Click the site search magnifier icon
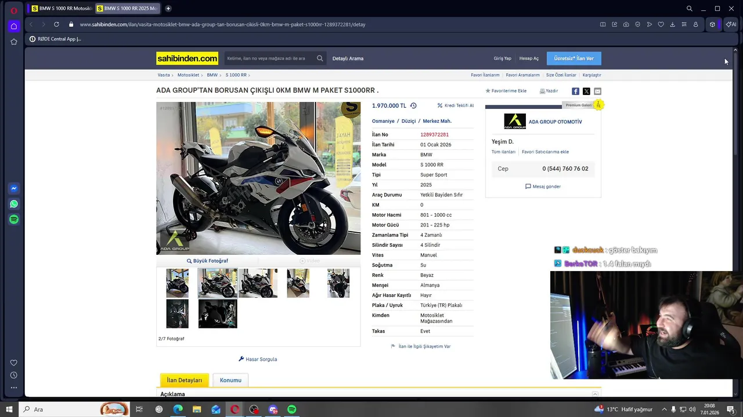 point(320,58)
